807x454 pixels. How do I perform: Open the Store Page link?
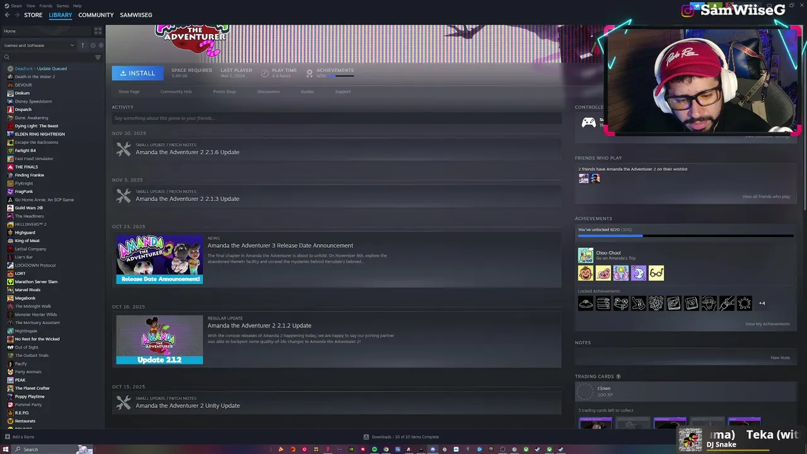tap(129, 91)
